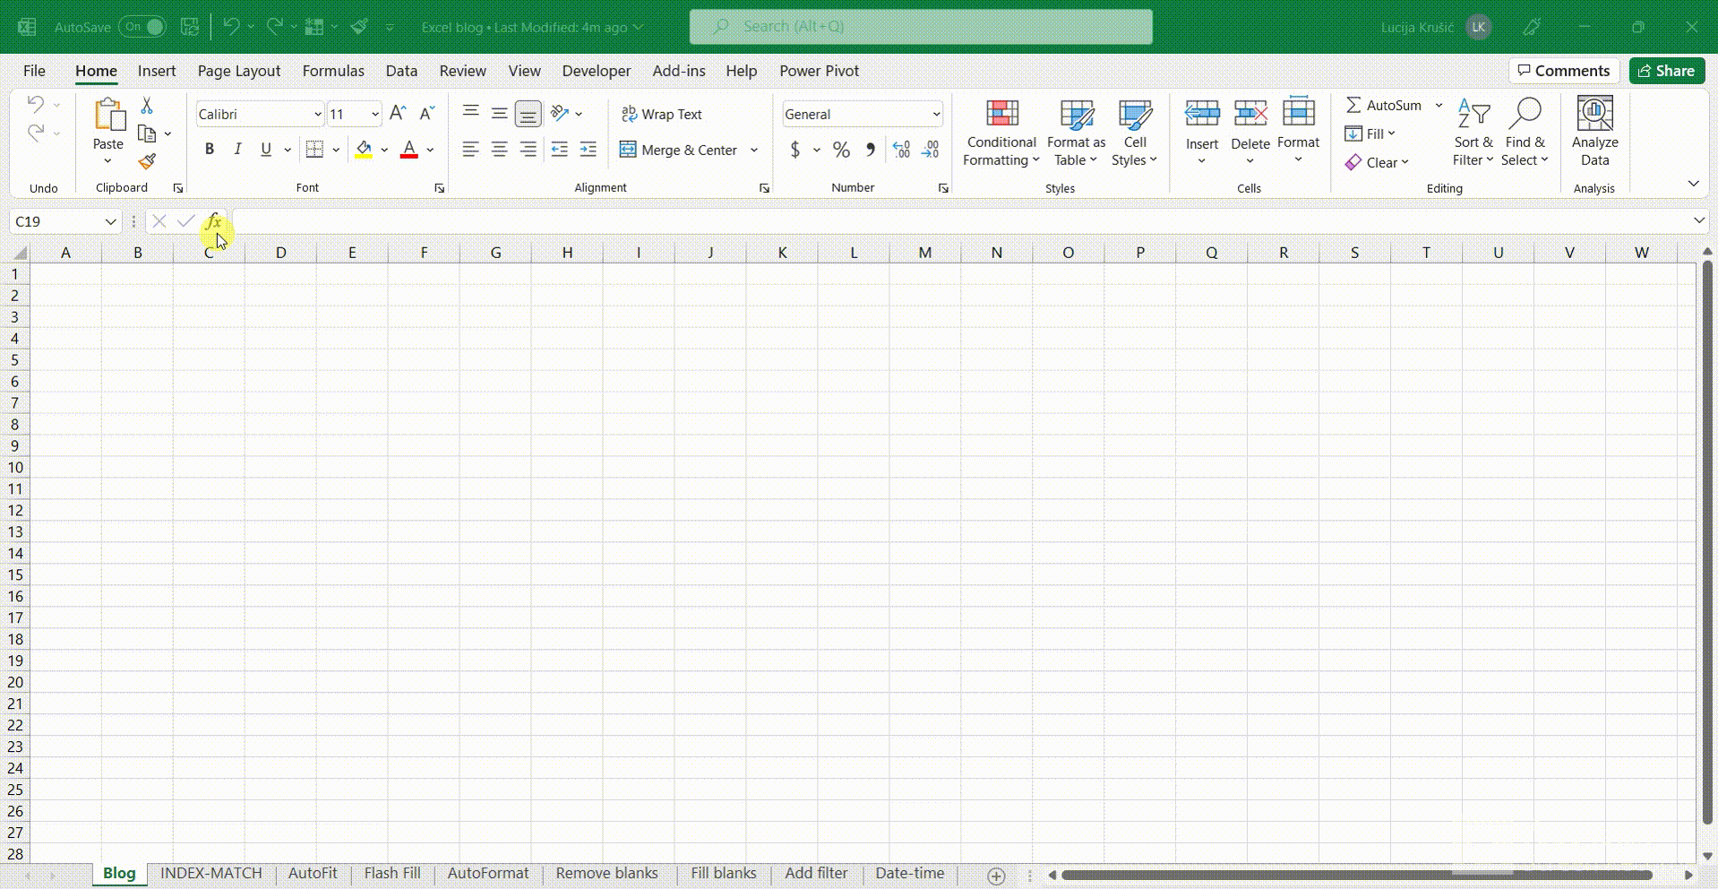This screenshot has width=1718, height=889.
Task: Open the Calibri font name dropdown
Action: 317,114
